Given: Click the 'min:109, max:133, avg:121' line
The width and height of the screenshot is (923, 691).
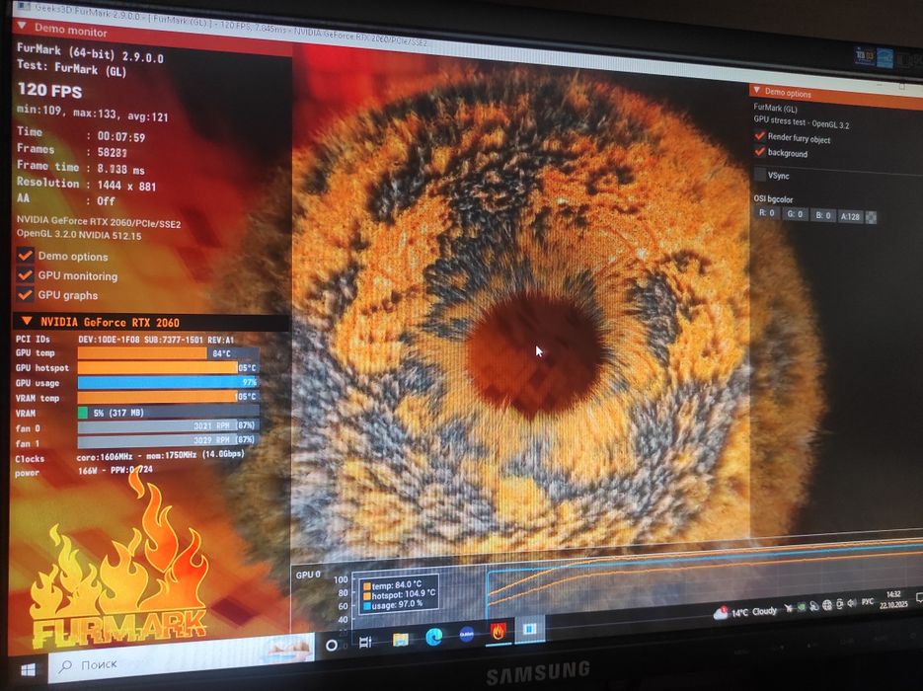Looking at the screenshot, I should (93, 113).
